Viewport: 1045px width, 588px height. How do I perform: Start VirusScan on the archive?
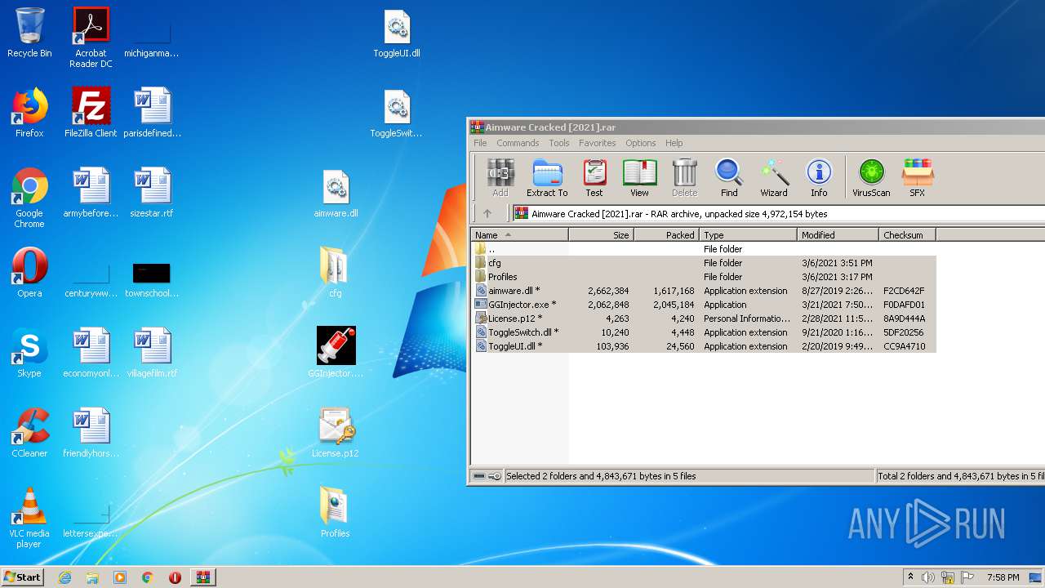click(x=871, y=178)
